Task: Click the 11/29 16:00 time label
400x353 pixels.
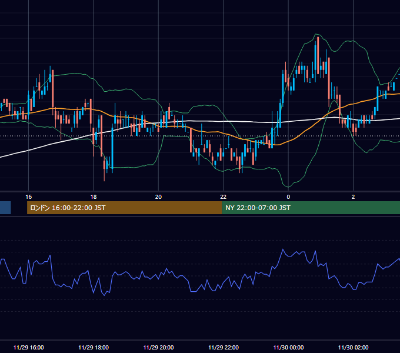Action: [29, 347]
